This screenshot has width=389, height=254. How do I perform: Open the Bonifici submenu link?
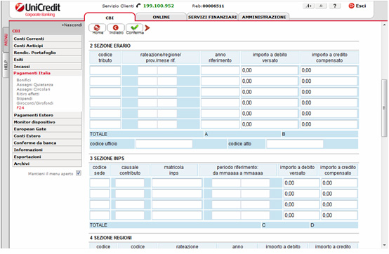pos(24,80)
